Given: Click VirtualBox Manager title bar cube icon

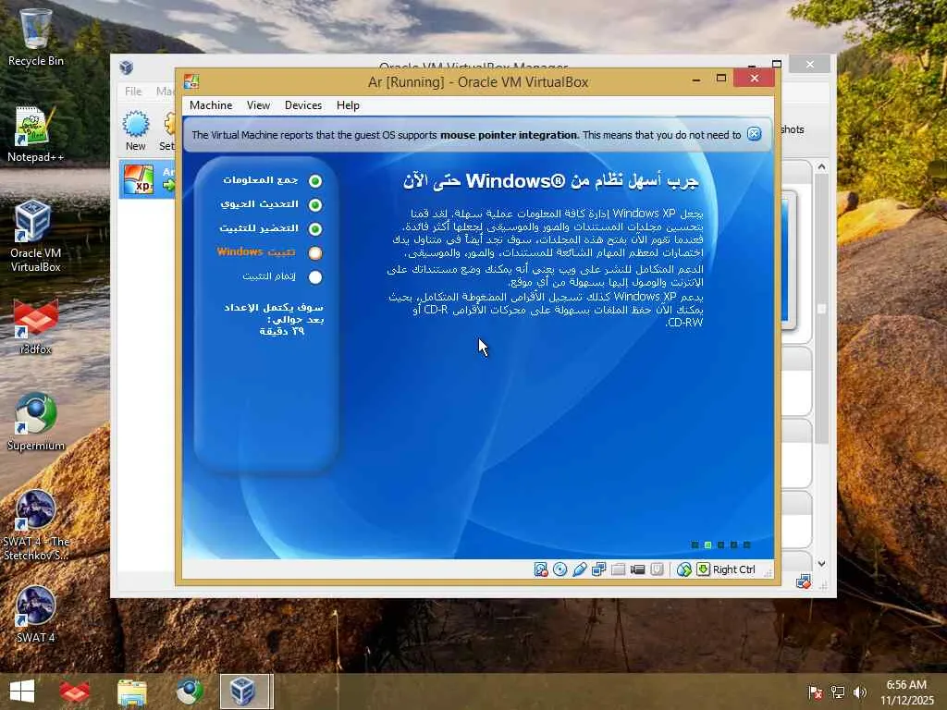Looking at the screenshot, I should [x=126, y=67].
